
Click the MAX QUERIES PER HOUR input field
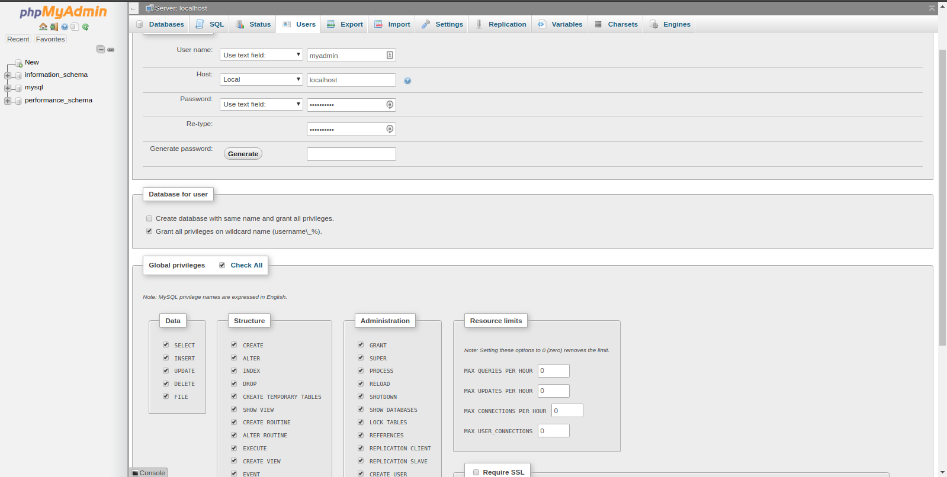click(553, 370)
